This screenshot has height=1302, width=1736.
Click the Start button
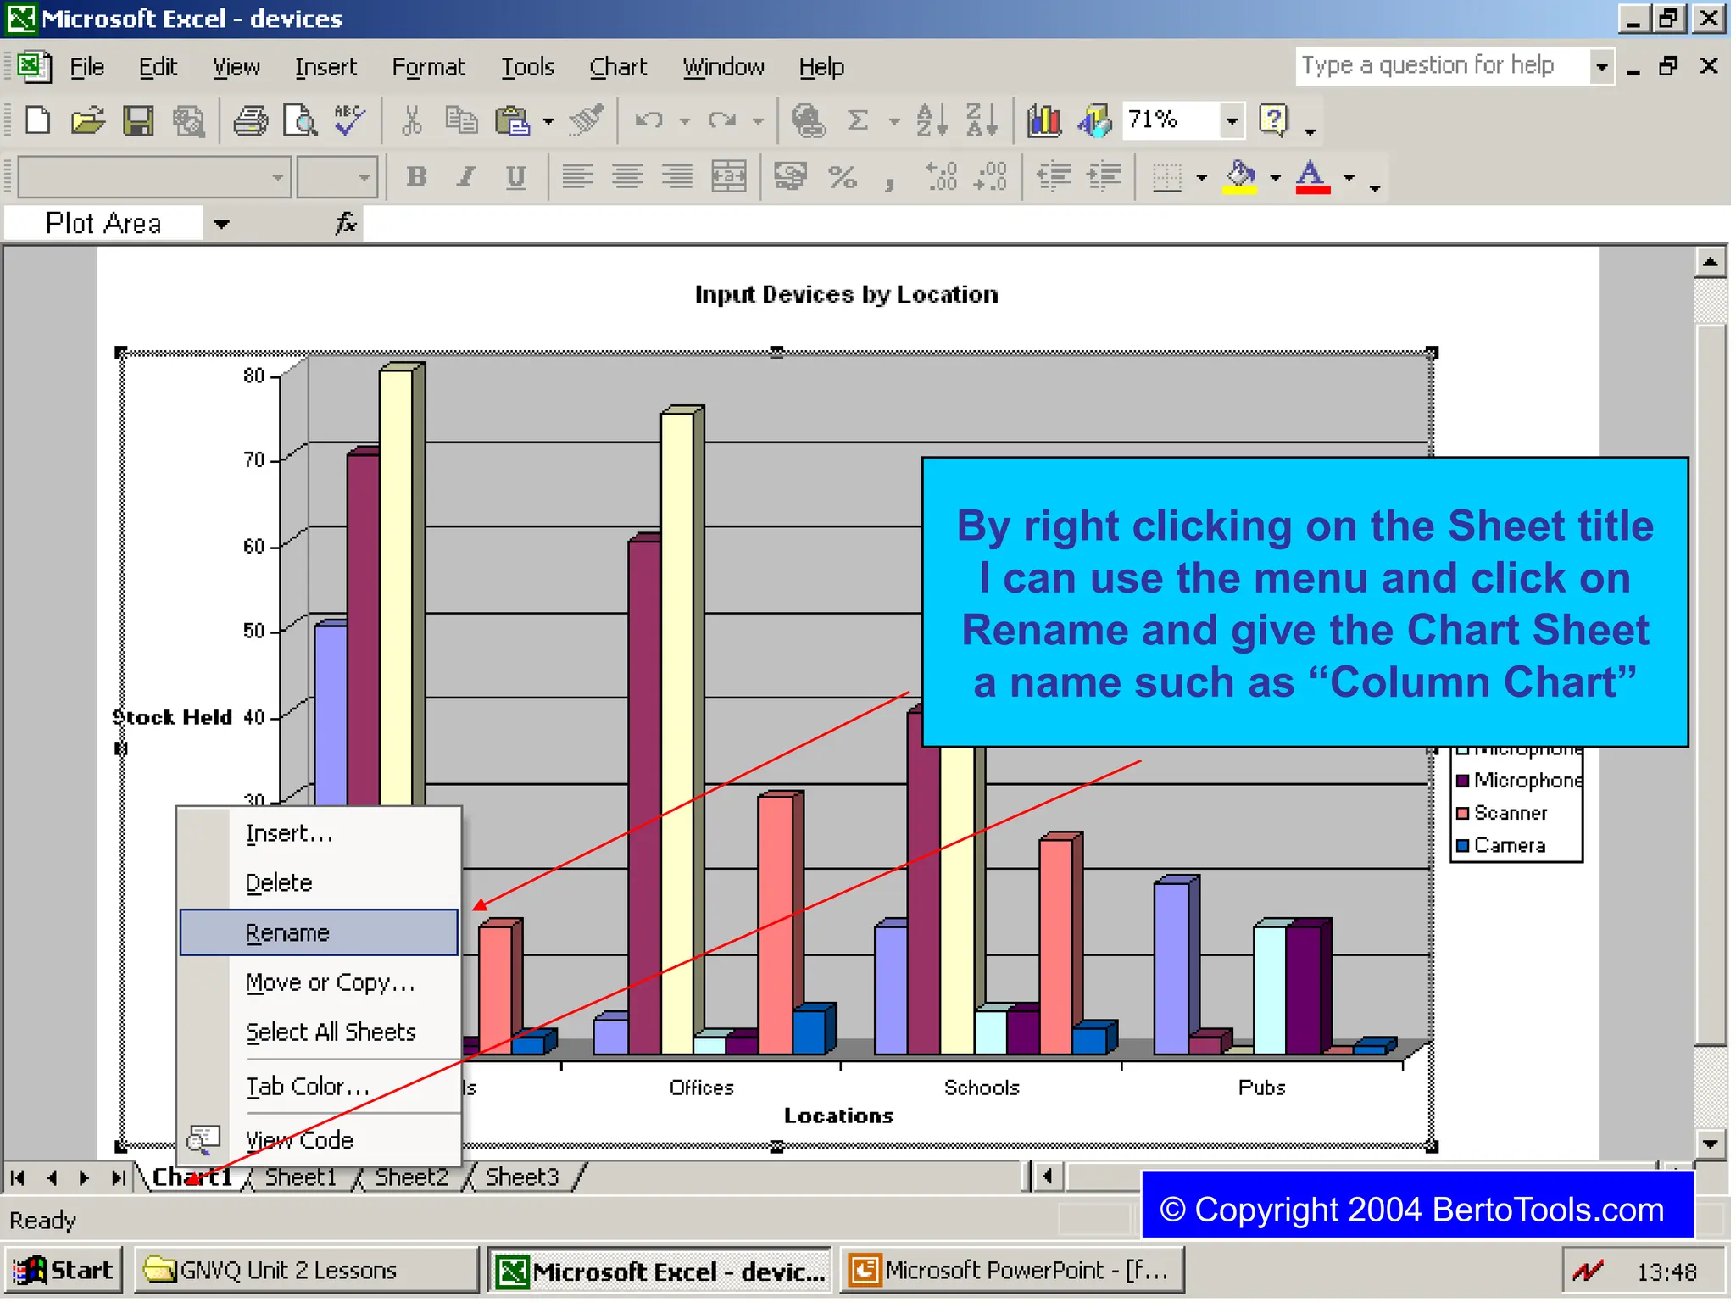pos(64,1271)
